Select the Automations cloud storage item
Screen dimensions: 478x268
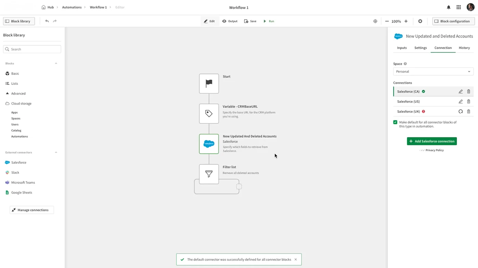(x=19, y=136)
